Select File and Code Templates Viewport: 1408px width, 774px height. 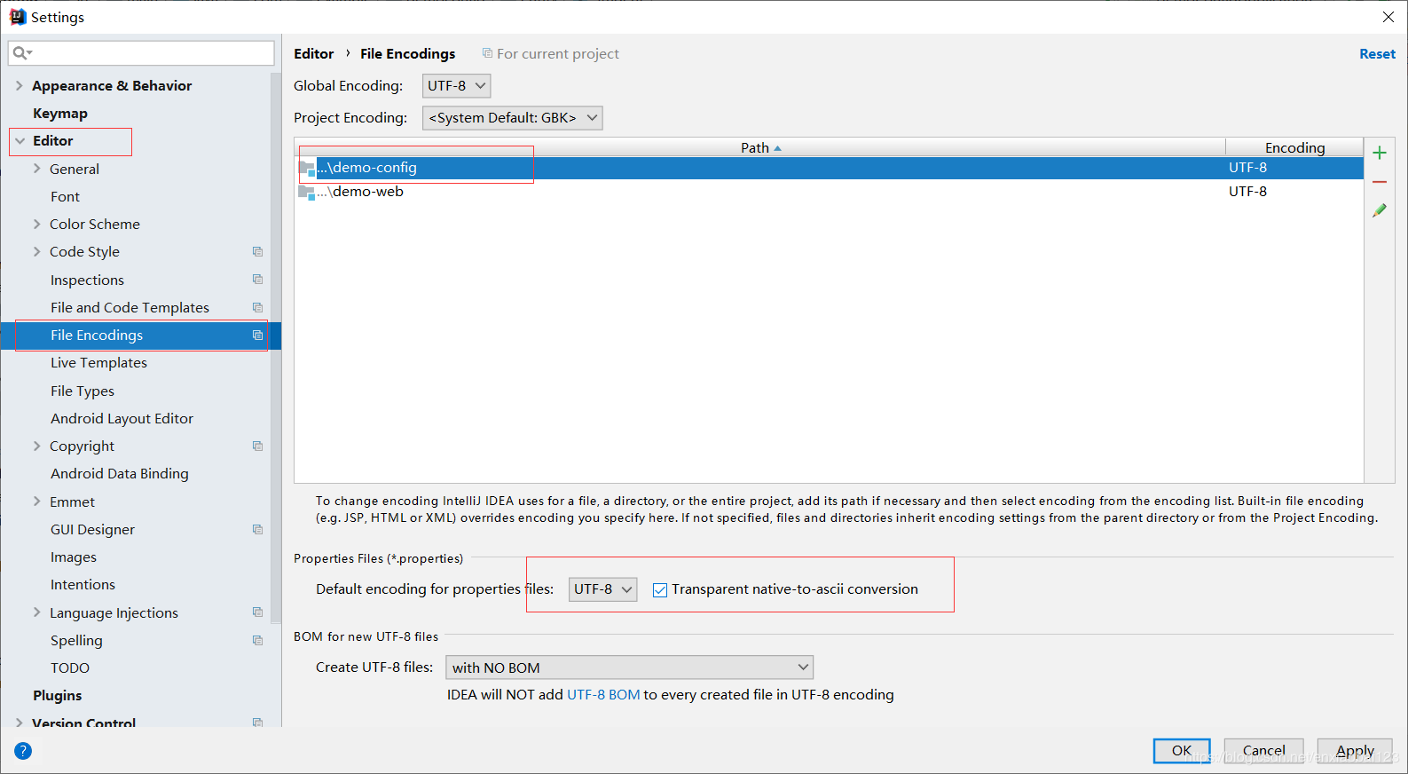[130, 308]
